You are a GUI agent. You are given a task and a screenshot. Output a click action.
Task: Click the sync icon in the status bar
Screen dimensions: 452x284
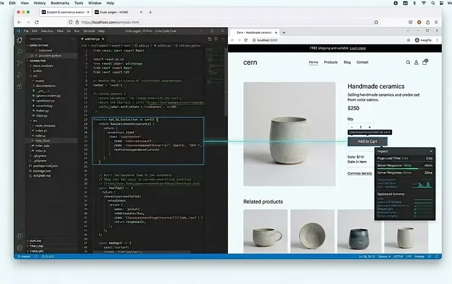coord(36,257)
